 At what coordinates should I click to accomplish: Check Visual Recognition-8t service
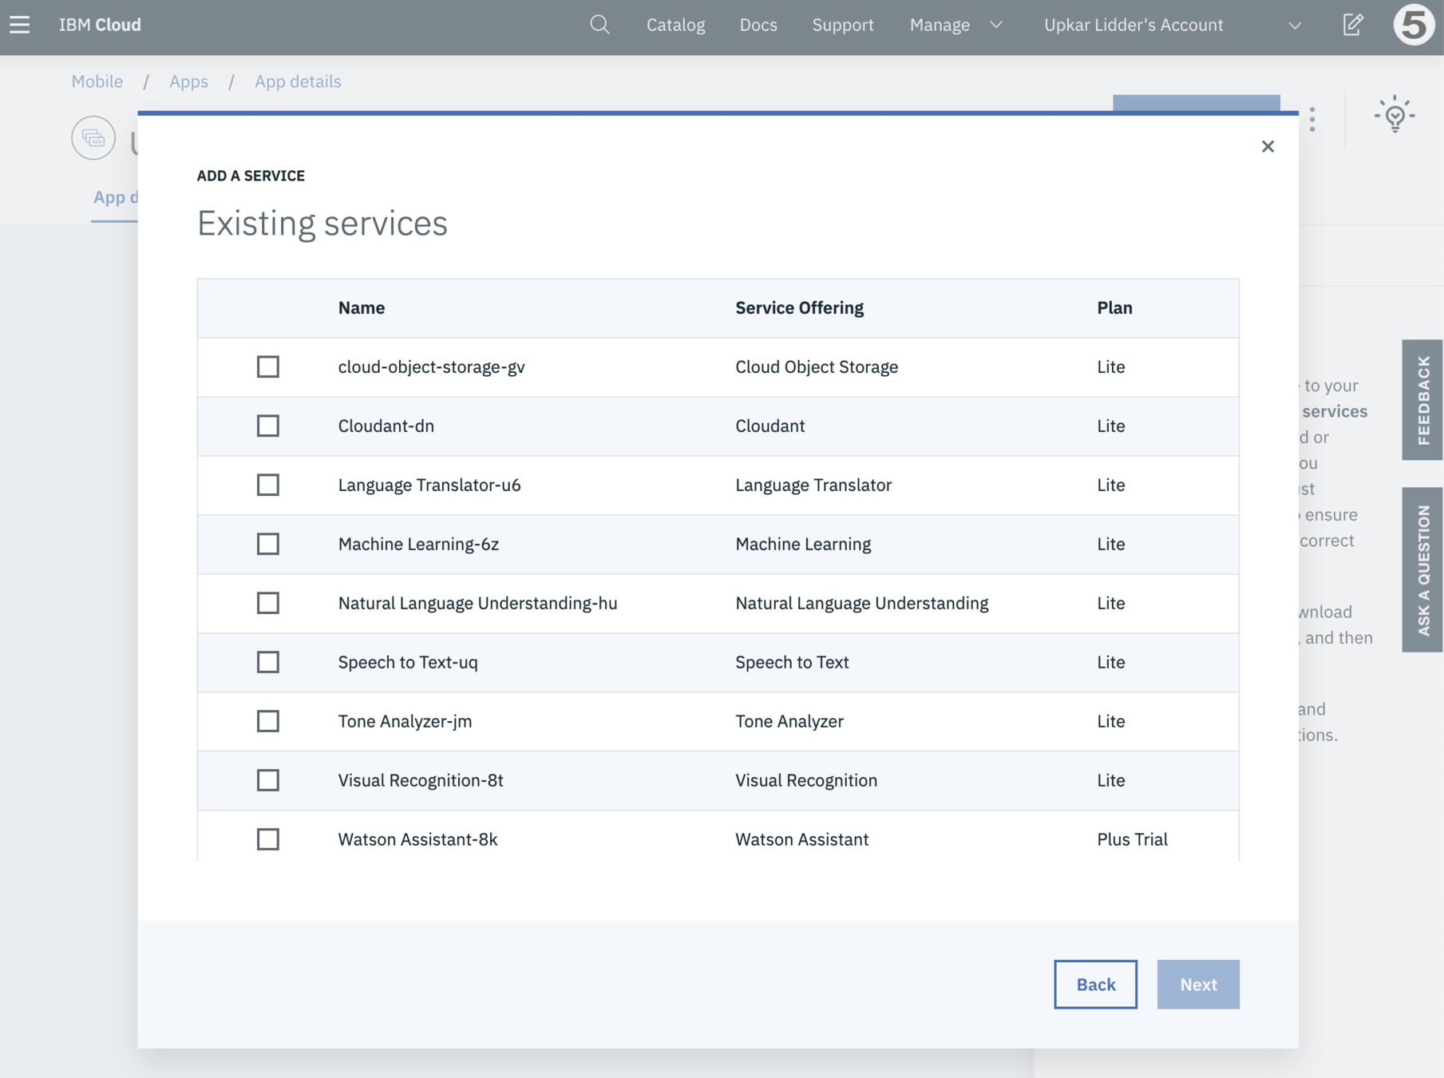(268, 780)
